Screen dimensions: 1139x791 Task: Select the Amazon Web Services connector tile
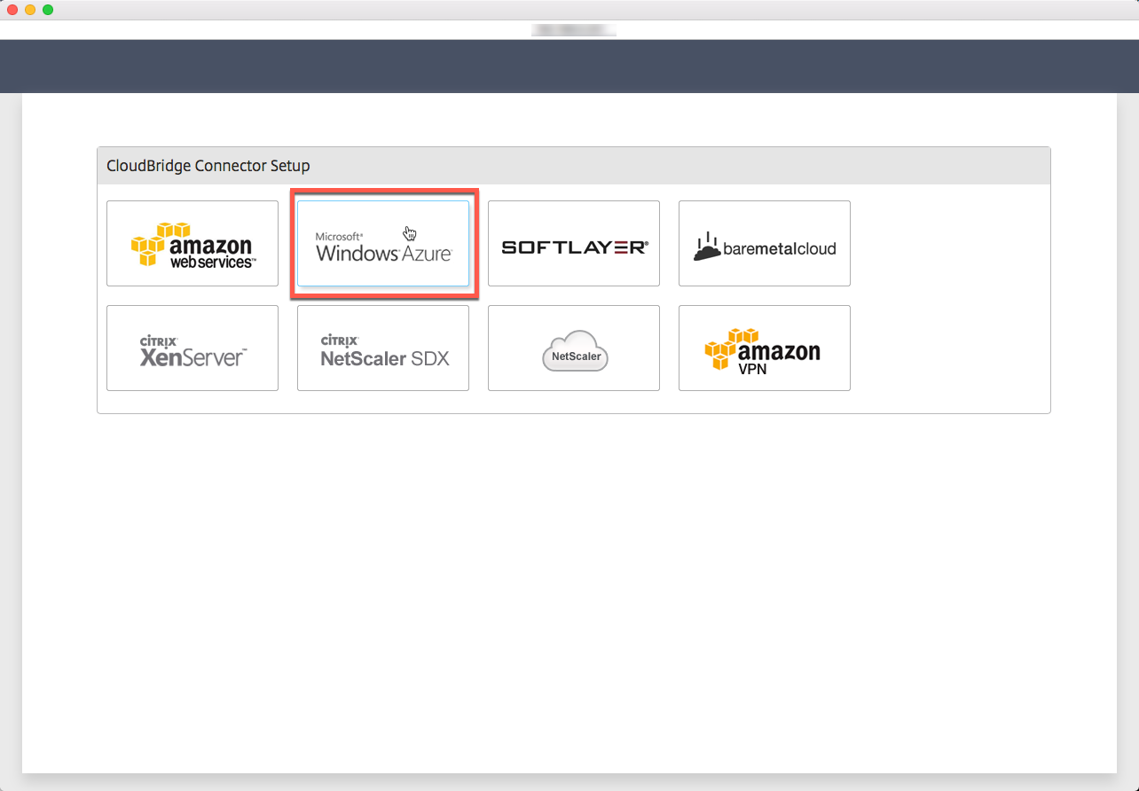pyautogui.click(x=192, y=243)
